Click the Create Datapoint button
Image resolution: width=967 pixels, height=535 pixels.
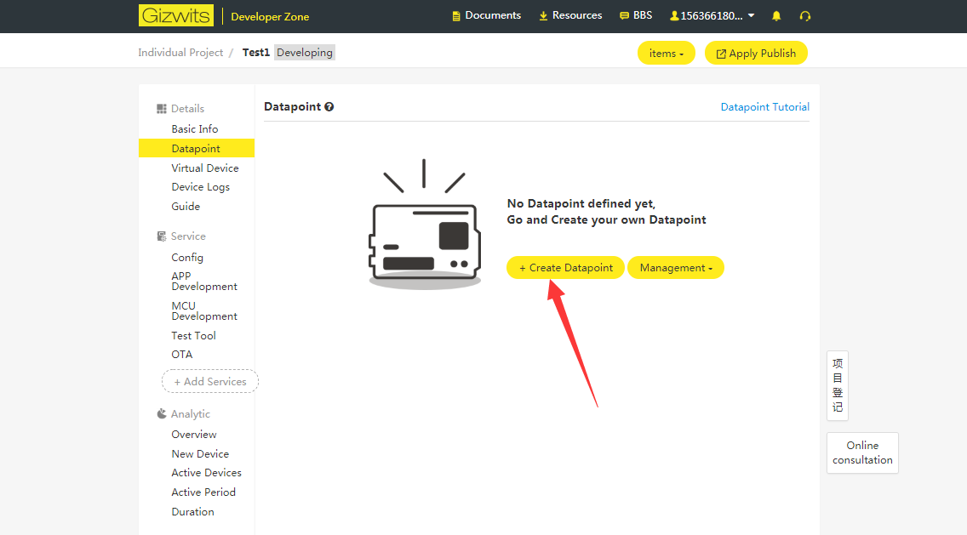566,268
